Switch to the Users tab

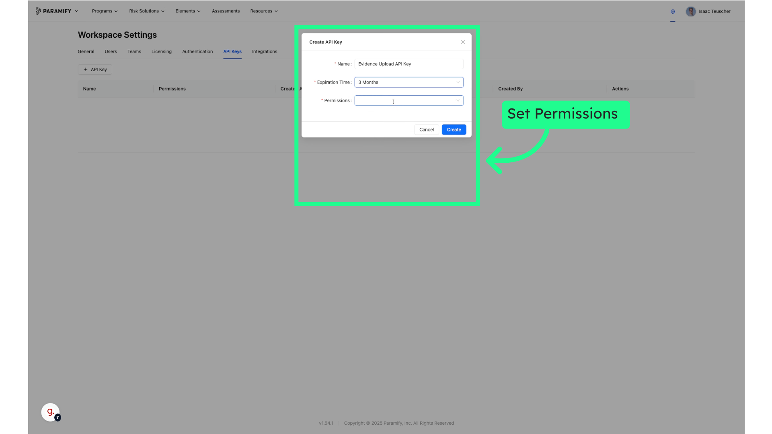(x=111, y=51)
